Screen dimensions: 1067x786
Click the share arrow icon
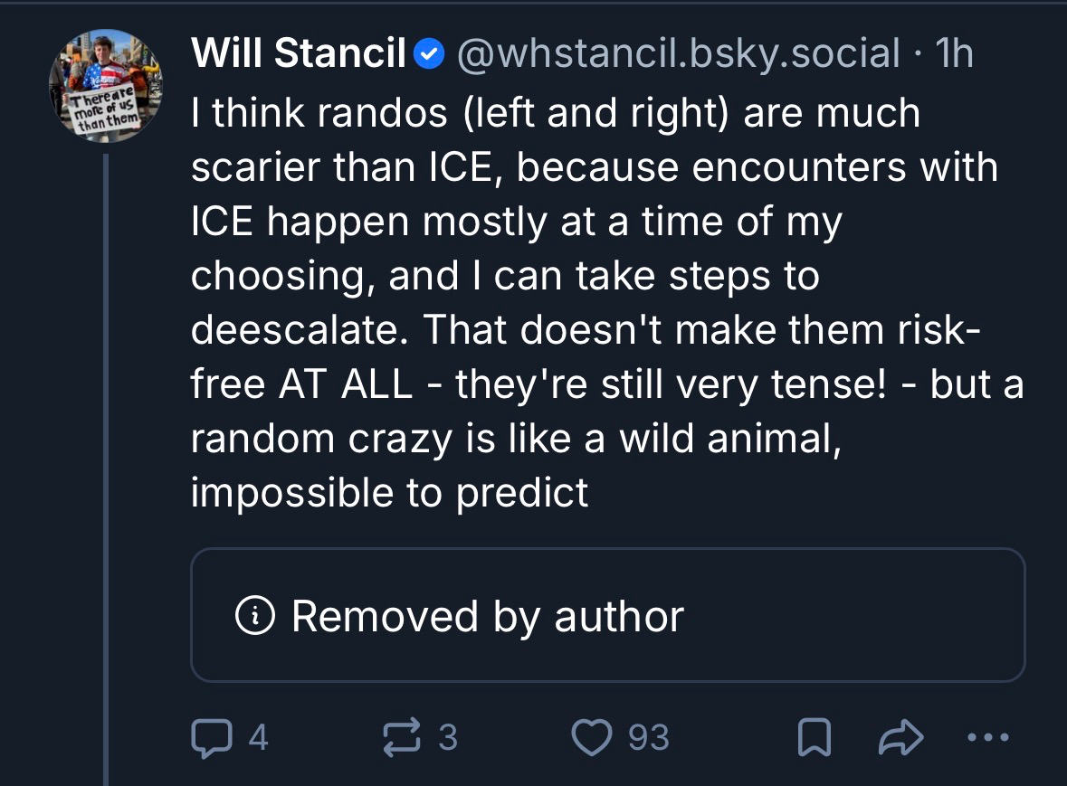[900, 740]
